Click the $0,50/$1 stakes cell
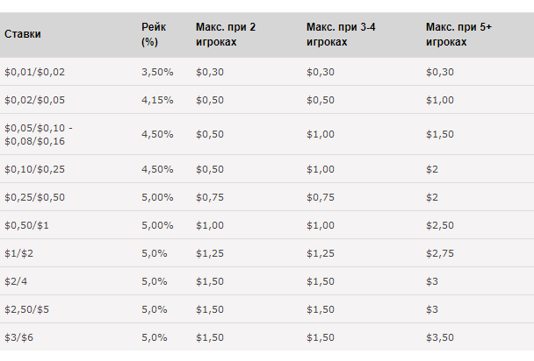 (26, 225)
